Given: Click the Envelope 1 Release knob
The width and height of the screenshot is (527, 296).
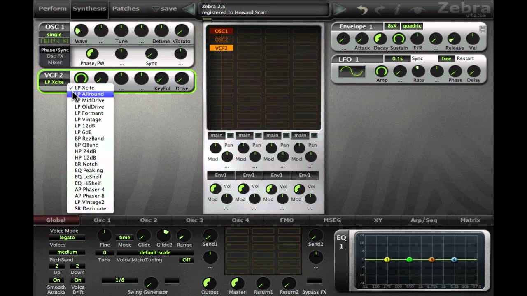Looking at the screenshot, I should pyautogui.click(x=454, y=39).
